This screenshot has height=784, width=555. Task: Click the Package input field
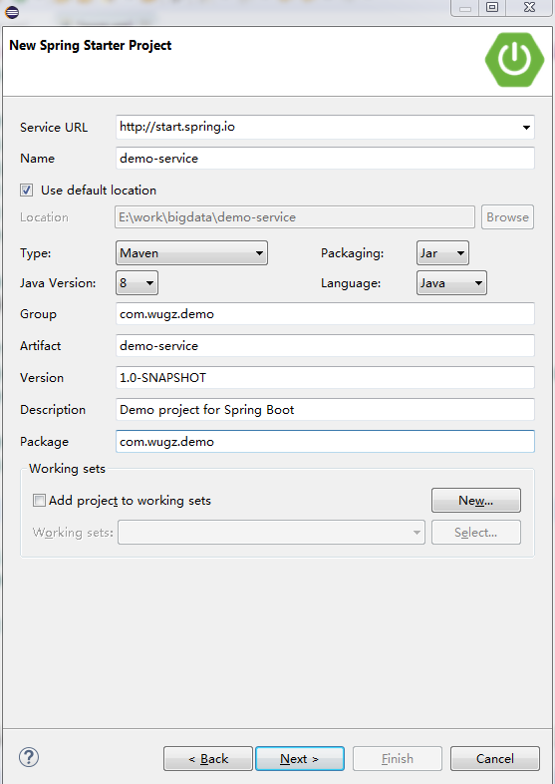coord(325,442)
